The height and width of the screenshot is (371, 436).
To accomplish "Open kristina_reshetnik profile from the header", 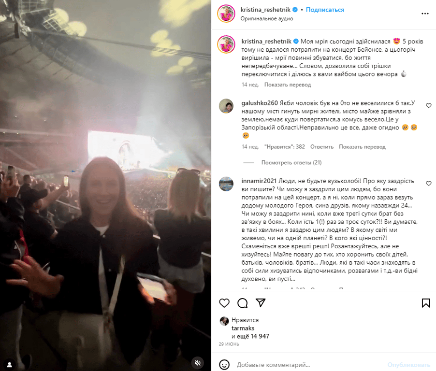I will pyautogui.click(x=265, y=10).
